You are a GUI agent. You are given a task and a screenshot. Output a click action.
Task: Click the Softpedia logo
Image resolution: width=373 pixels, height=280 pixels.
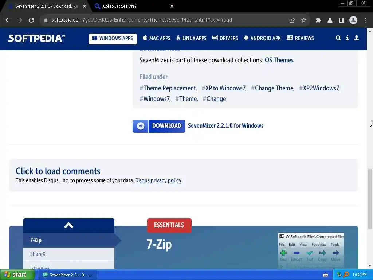(36, 38)
